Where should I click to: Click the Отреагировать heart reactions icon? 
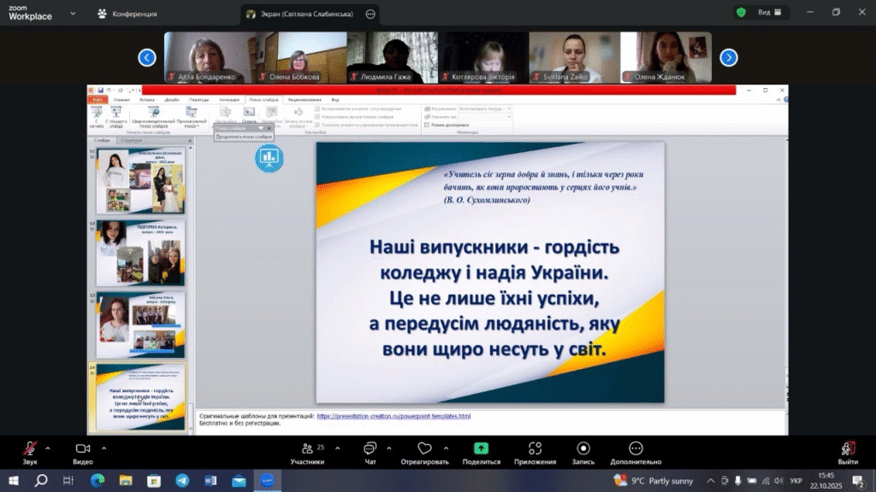424,448
